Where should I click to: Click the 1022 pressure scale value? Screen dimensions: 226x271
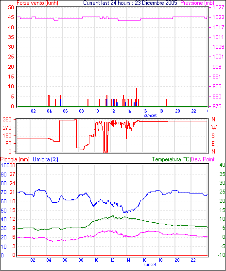coord(218,17)
